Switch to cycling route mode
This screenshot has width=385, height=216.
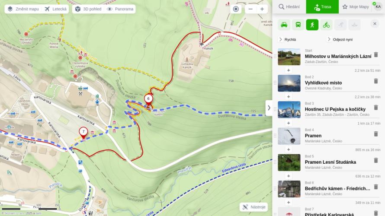click(x=326, y=25)
